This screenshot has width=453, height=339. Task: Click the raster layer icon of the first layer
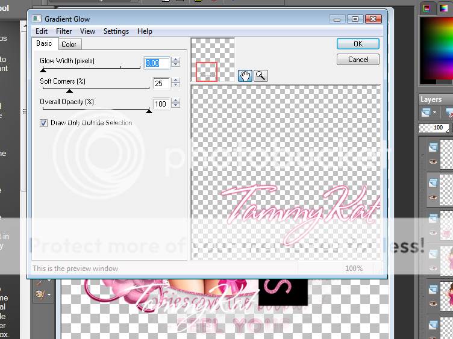pyautogui.click(x=433, y=148)
